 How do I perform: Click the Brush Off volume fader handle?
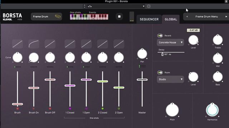point(50,80)
